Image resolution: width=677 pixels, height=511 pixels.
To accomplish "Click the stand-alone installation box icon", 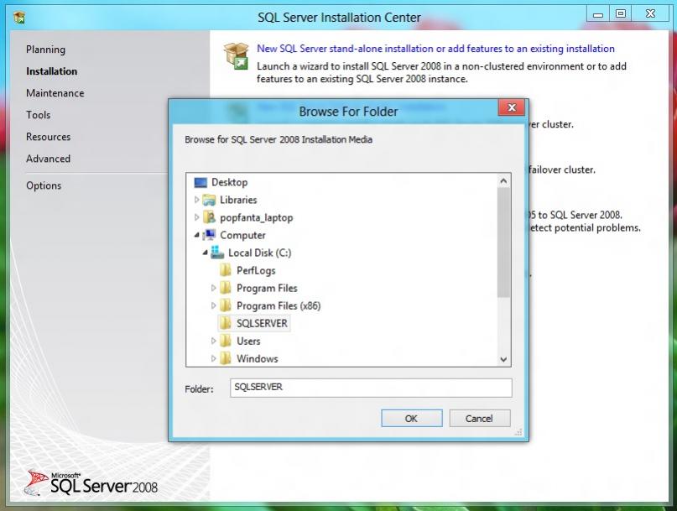I will click(x=237, y=55).
